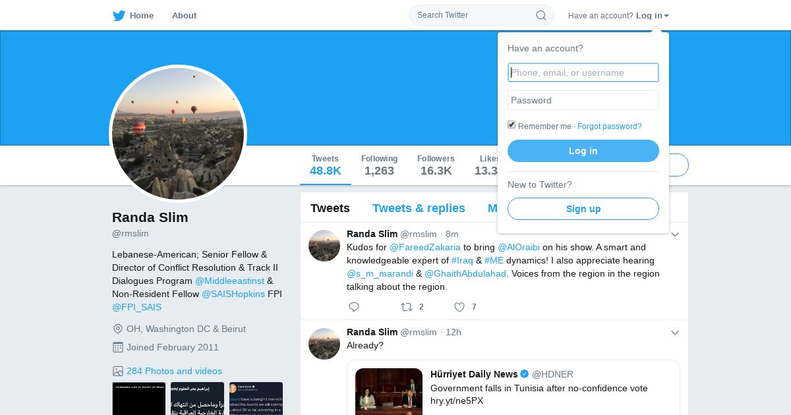Click the Randa Slim profile heading
Image resolution: width=791 pixels, height=415 pixels.
pyautogui.click(x=150, y=217)
